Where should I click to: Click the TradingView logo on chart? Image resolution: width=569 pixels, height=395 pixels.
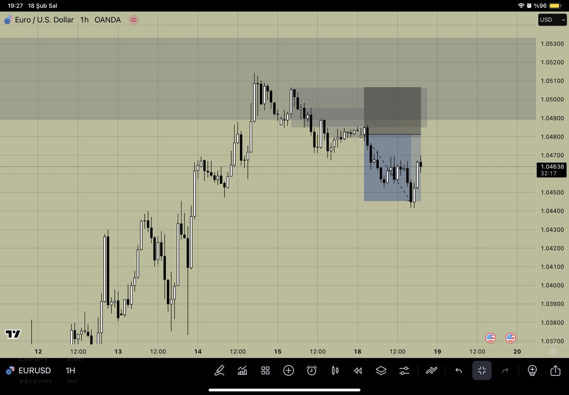click(x=13, y=334)
